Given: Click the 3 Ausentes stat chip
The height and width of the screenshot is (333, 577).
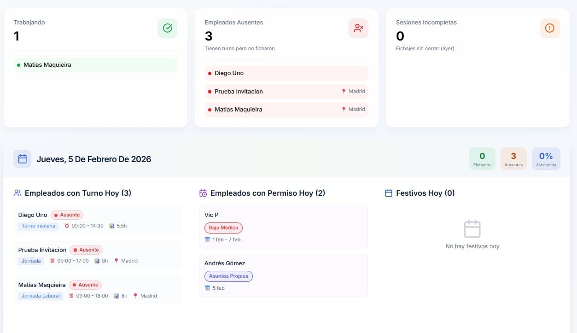Looking at the screenshot, I should [513, 158].
